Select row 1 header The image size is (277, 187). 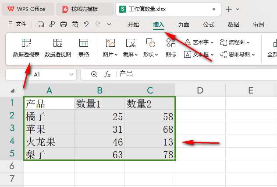click(12, 103)
